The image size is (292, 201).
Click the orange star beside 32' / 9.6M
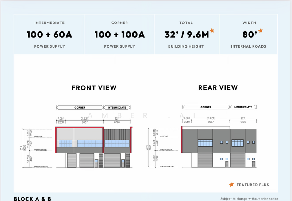pos(212,31)
